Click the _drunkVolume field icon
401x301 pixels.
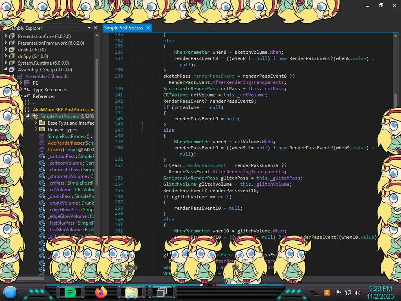tap(42, 203)
